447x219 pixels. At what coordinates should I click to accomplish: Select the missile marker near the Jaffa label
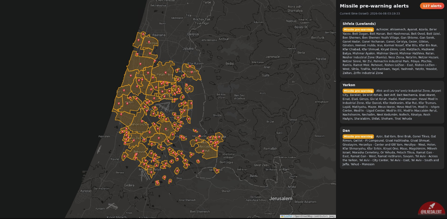(124, 90)
